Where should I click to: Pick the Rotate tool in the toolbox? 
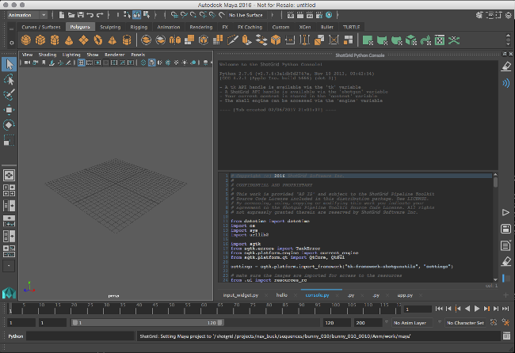pyautogui.click(x=9, y=124)
